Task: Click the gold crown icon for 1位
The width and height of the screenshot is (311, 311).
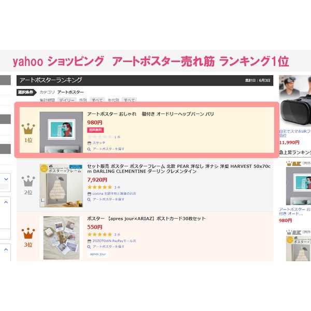Action: pyautogui.click(x=28, y=129)
